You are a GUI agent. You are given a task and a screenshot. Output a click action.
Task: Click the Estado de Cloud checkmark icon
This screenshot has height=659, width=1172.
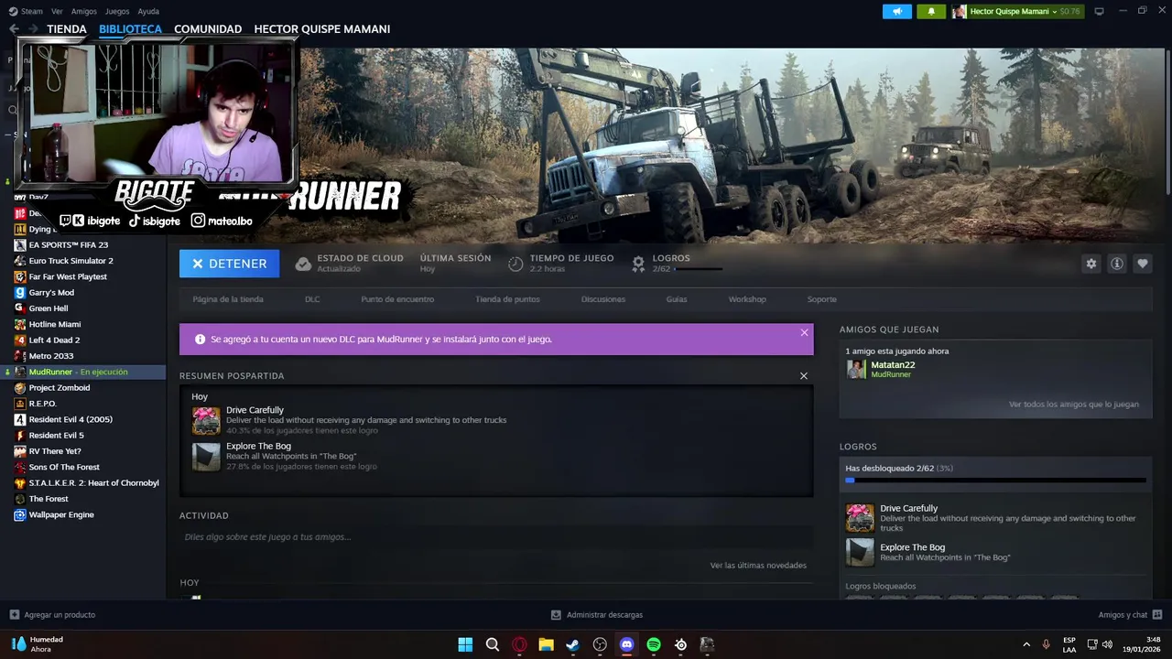tap(303, 264)
